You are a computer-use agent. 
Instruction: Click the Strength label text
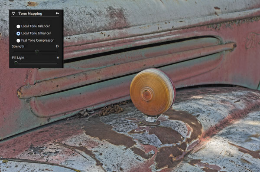coord(18,46)
